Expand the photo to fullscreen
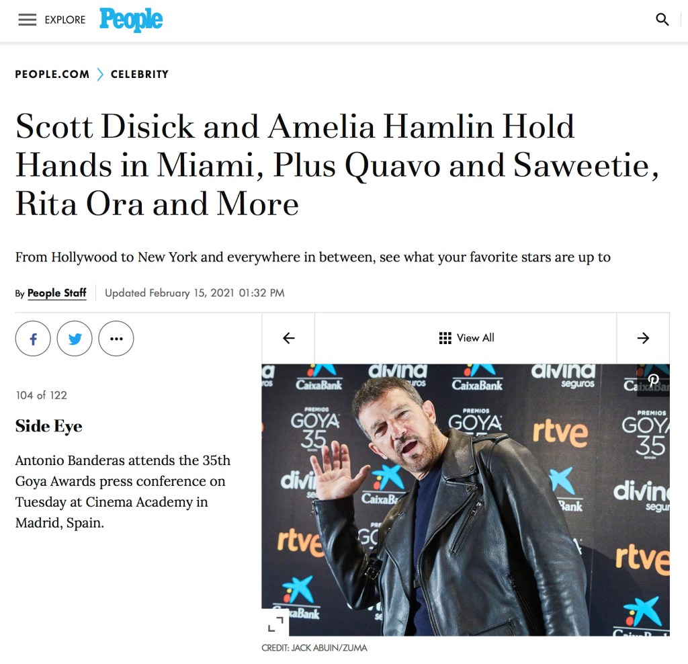This screenshot has width=688, height=664. [275, 623]
